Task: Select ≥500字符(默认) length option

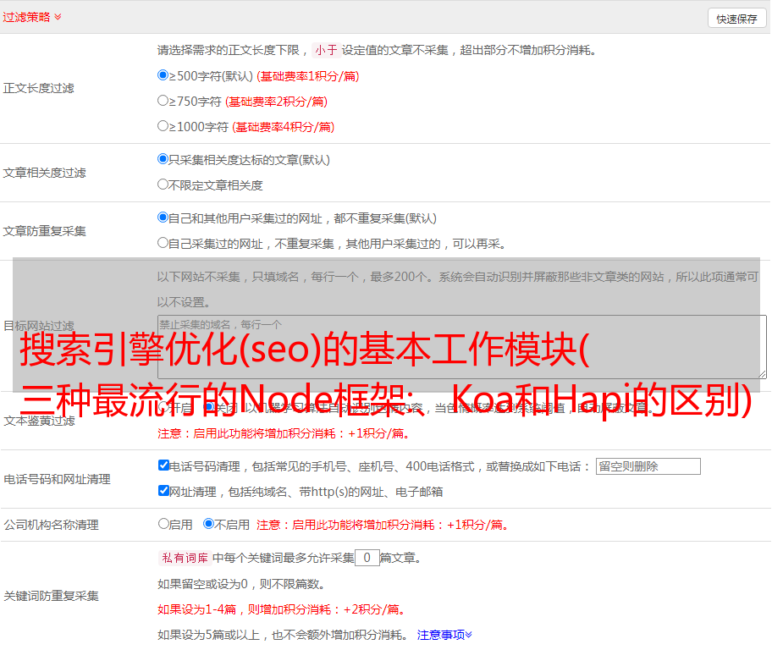Action: [x=163, y=75]
